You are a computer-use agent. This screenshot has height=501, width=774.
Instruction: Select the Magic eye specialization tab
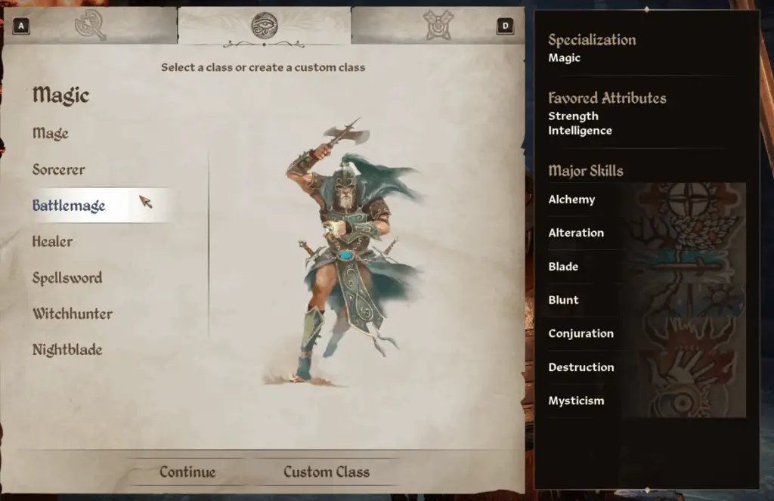click(x=264, y=26)
